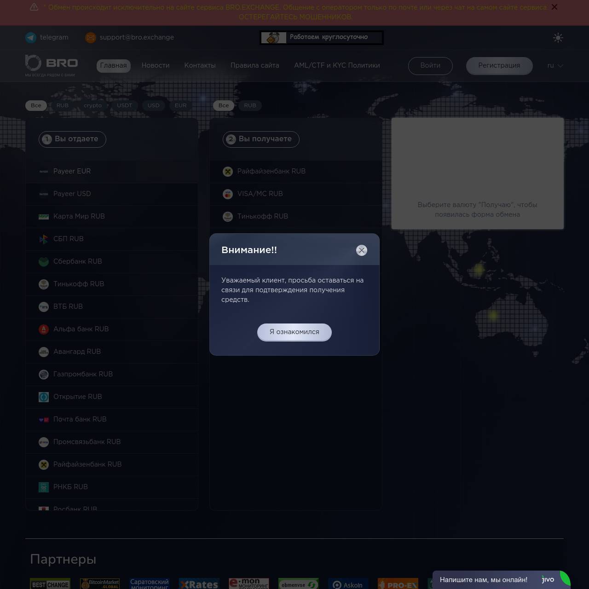
Task: Select VISA/MC RUB icon in receive list
Action: coord(228,194)
